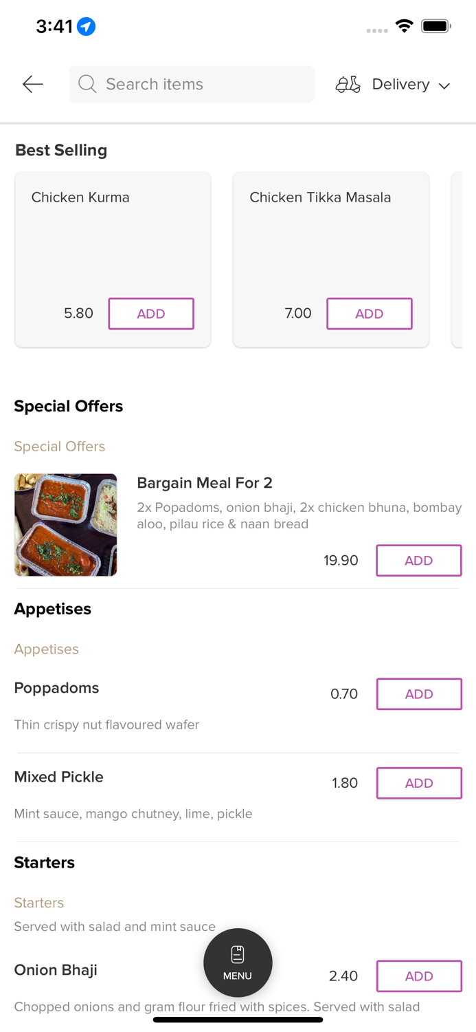Tap the Wi-Fi status icon
The width and height of the screenshot is (476, 1032).
tap(404, 26)
